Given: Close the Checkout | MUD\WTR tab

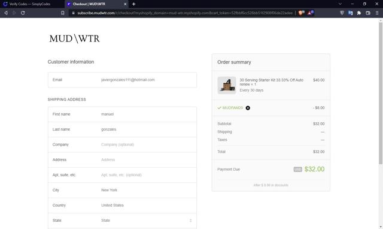Looking at the screenshot, I should coord(125,4).
